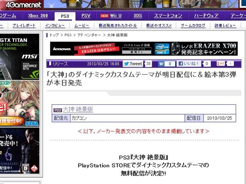
Task: Open the BIOHAZARD 6 sidebar ad
Action: [x=20, y=151]
